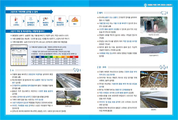Screen dimensions: 178x120
Task: Click the diamond bullet before 가축 위생 관리
Action: (11, 42)
